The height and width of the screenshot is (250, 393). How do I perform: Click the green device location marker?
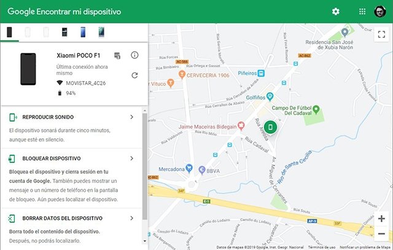pyautogui.click(x=270, y=127)
